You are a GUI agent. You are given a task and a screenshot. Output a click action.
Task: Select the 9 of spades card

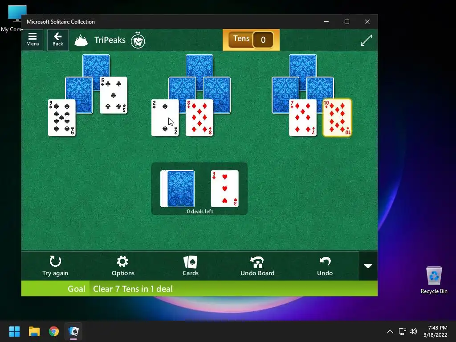pos(61,118)
